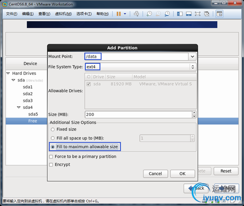Decrease Size (MB) with down arrow

pyautogui.click(x=194, y=116)
